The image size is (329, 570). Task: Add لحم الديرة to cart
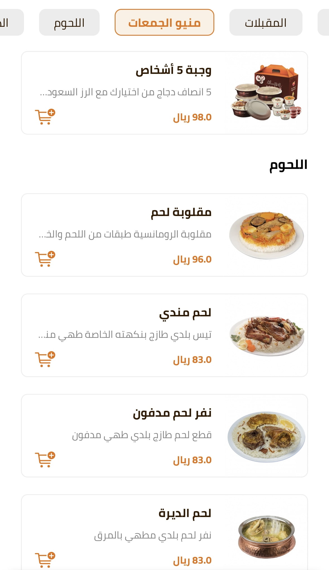(45, 559)
